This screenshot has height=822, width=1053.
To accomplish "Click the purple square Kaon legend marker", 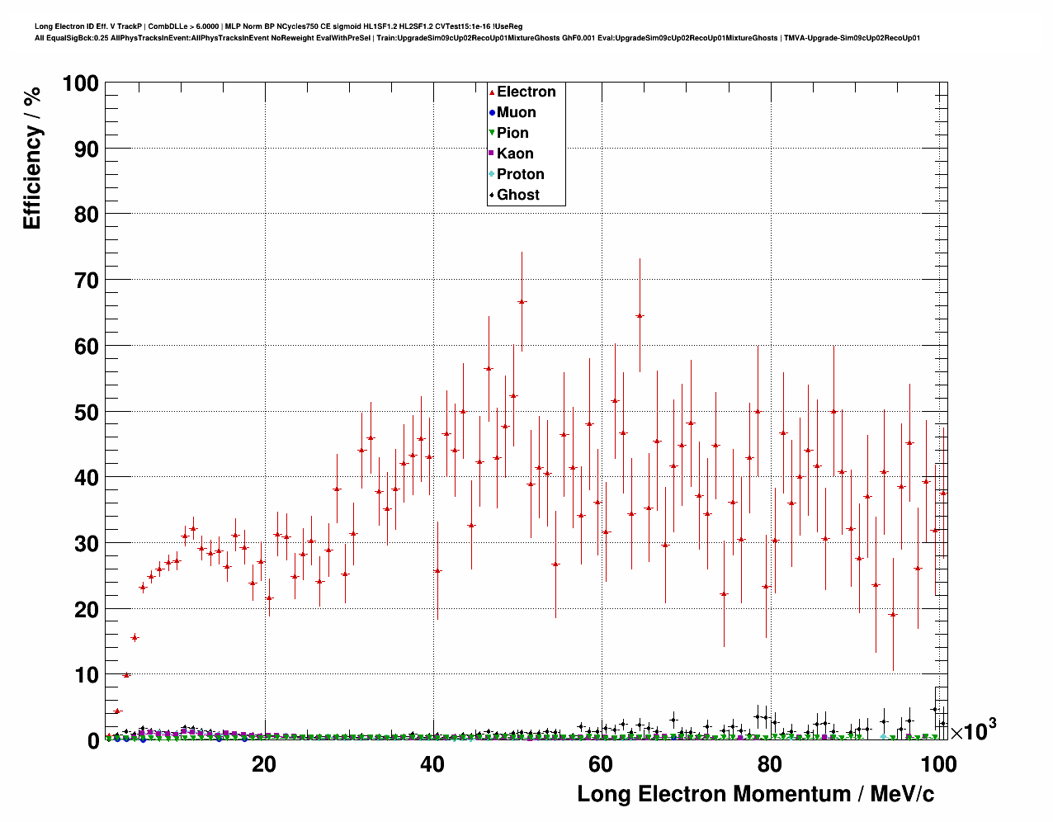I will pos(492,154).
